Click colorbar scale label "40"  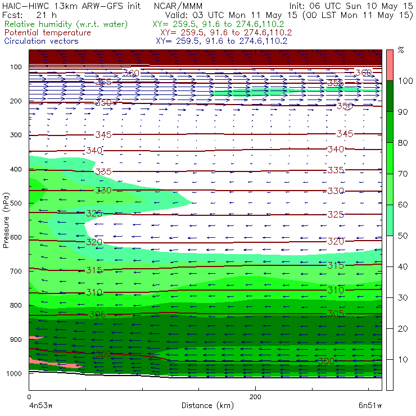[403, 267]
